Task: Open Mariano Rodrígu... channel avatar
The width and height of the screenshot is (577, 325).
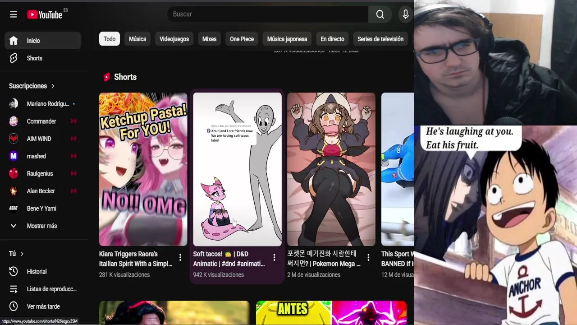Action: pyautogui.click(x=14, y=104)
